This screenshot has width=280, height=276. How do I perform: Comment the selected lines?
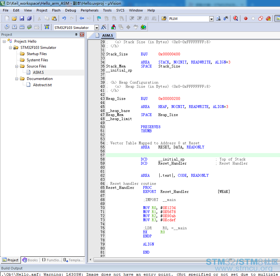[x=147, y=19]
